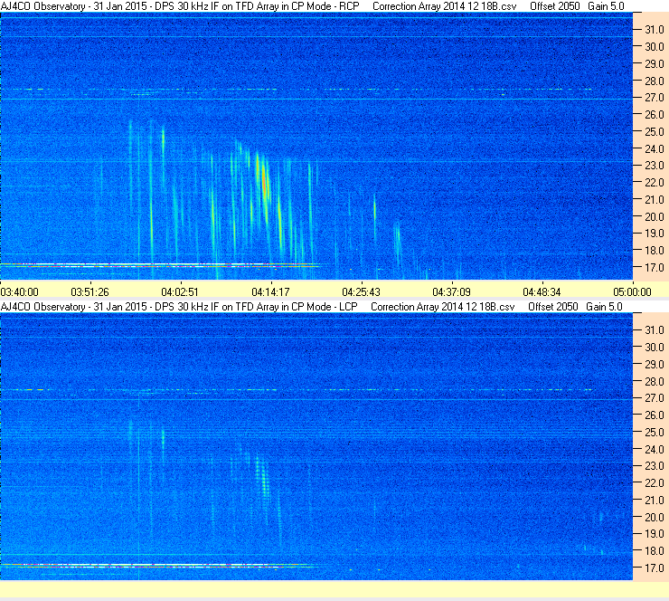Viewport: 669px width, 601px height.
Task: Click the 20.0 frequency label on LCP chart
Action: click(x=655, y=518)
